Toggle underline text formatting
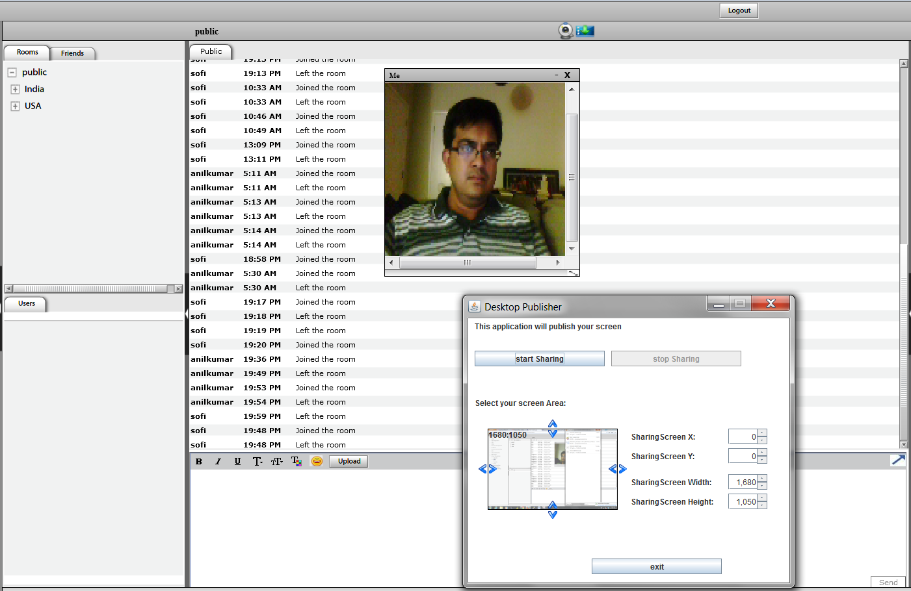The height and width of the screenshot is (591, 911). (x=237, y=462)
